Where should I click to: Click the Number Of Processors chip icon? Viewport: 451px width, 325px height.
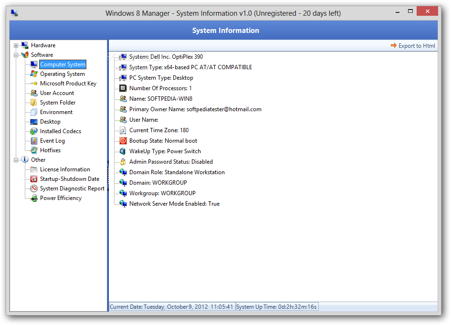(x=123, y=88)
